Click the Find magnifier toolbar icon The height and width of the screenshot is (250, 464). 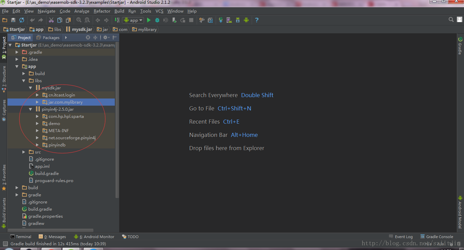click(79, 20)
